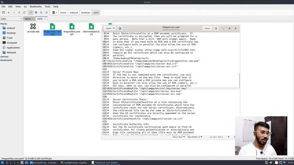The width and height of the screenshot is (294, 165).
Task: Open the Edit menu
Action: 10,6
